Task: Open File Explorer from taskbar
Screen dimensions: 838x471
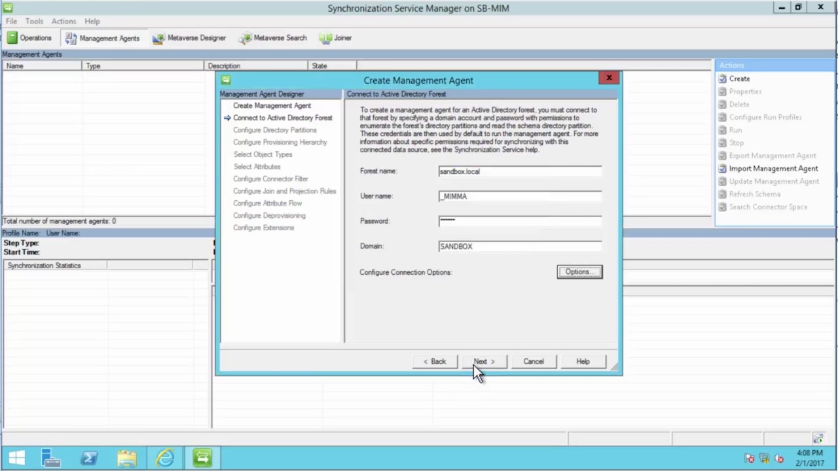Action: click(127, 458)
